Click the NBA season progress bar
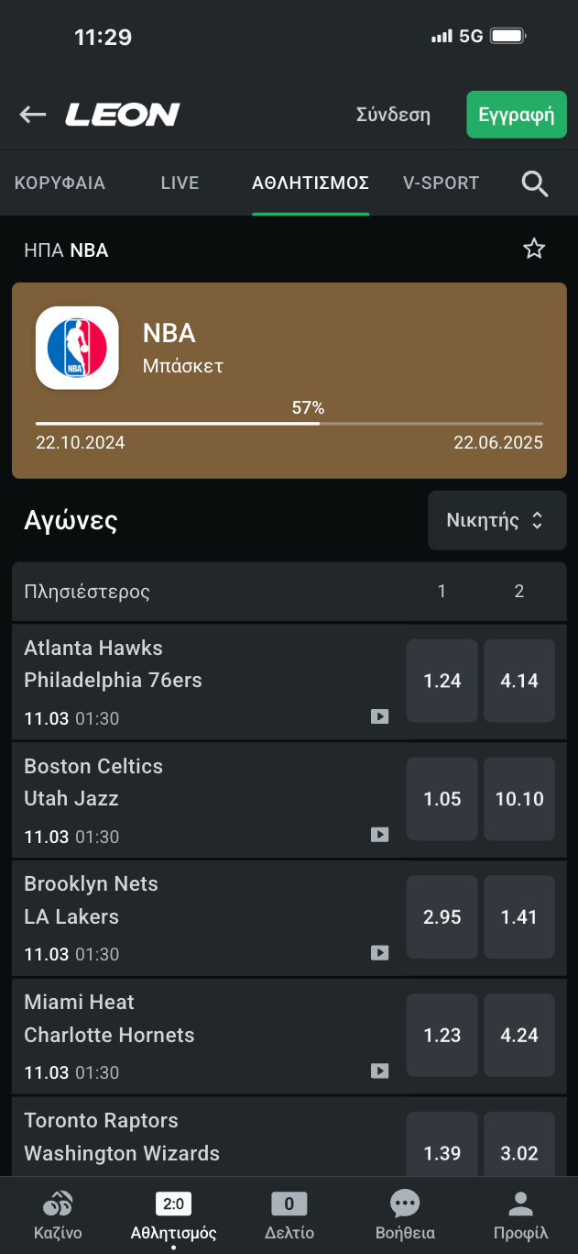578x1254 pixels. [289, 424]
